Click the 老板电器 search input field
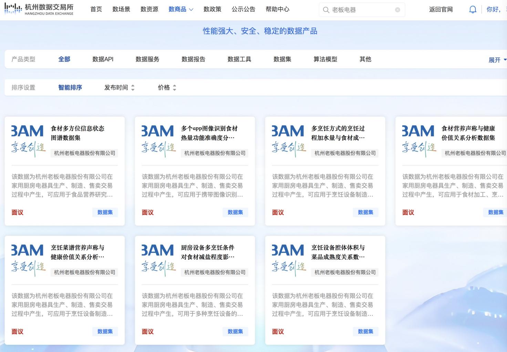 pyautogui.click(x=362, y=10)
